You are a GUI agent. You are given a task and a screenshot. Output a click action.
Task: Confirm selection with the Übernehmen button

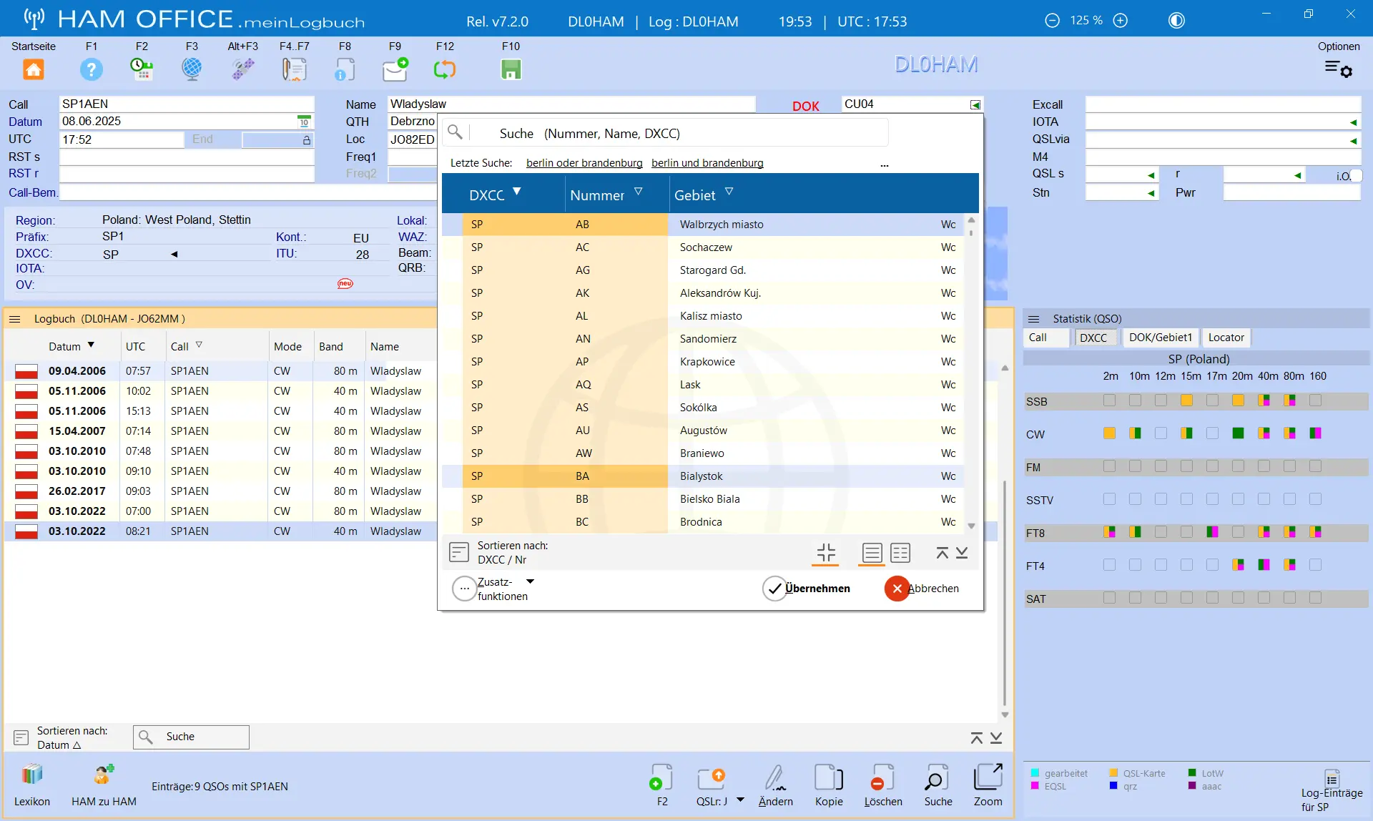point(807,589)
